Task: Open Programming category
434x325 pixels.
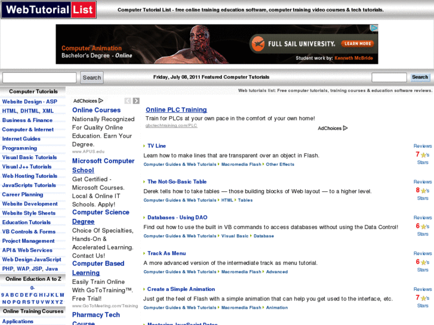Action: 19,148
